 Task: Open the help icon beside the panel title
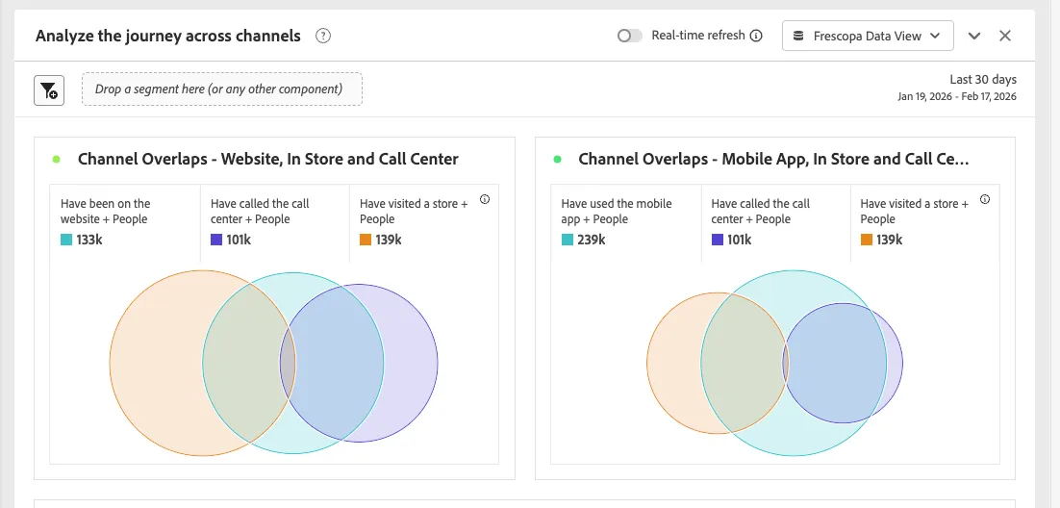tap(323, 36)
